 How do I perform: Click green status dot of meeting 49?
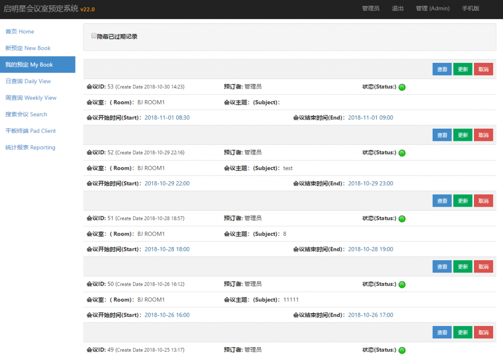(x=402, y=350)
